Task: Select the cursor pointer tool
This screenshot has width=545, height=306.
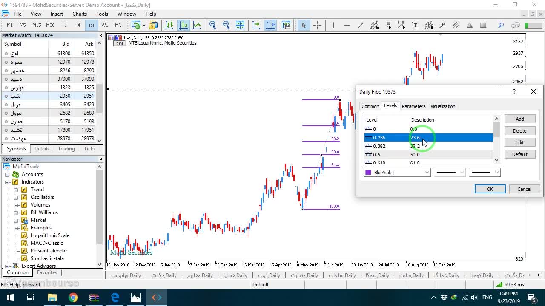Action: [x=304, y=25]
